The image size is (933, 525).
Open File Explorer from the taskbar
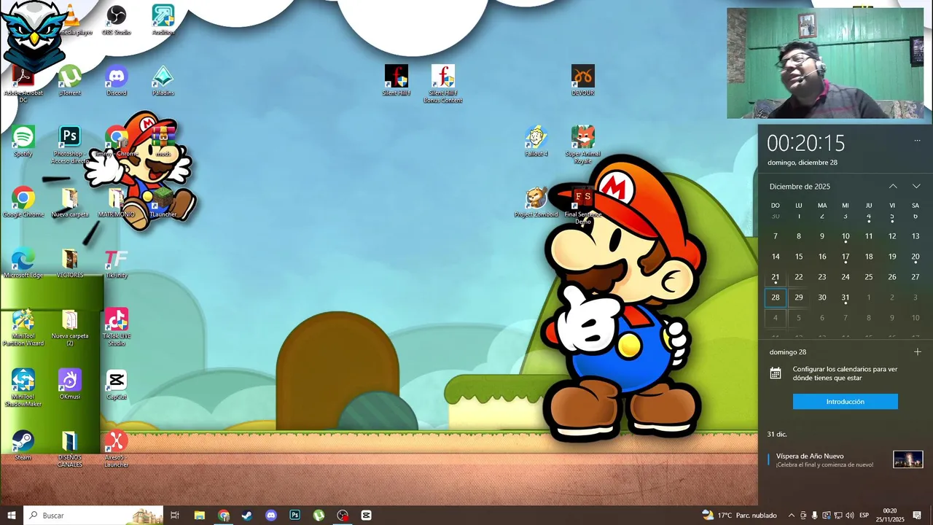pos(200,516)
